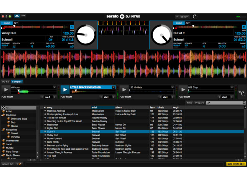The height and width of the screenshot is (181, 247).
Task: Click previous play-from arrow on 120 Hi-Hats slot
Action: coord(160,97)
